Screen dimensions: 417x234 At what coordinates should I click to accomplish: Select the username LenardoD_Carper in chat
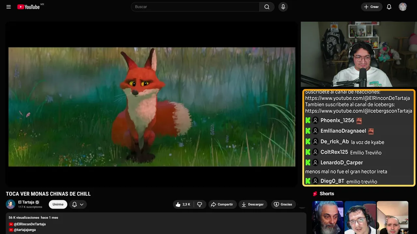(342, 162)
